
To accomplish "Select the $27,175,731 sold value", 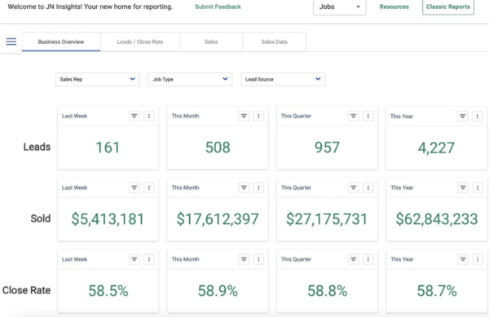I will coord(327,219).
